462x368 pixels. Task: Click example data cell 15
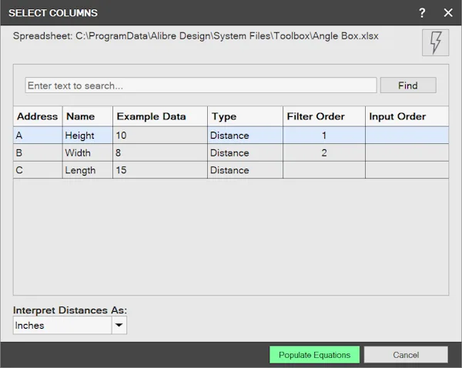point(160,170)
